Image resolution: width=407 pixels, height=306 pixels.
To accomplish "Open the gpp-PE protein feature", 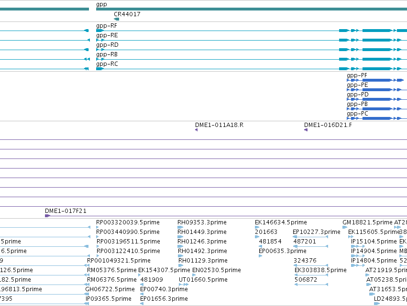I will [357, 85].
